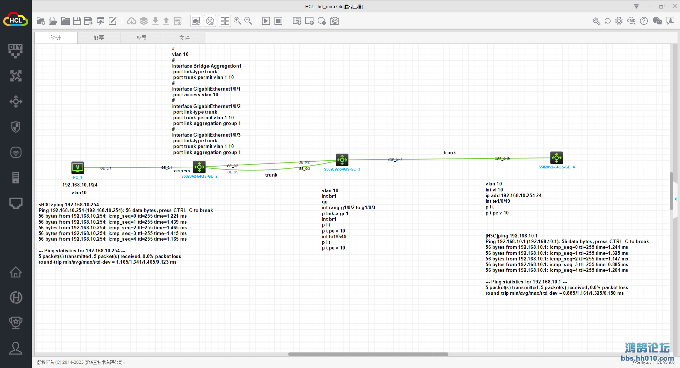This screenshot has width=680, height=368.
Task: Click the 'p link-a gr 1' text
Action: pyautogui.click(x=335, y=213)
